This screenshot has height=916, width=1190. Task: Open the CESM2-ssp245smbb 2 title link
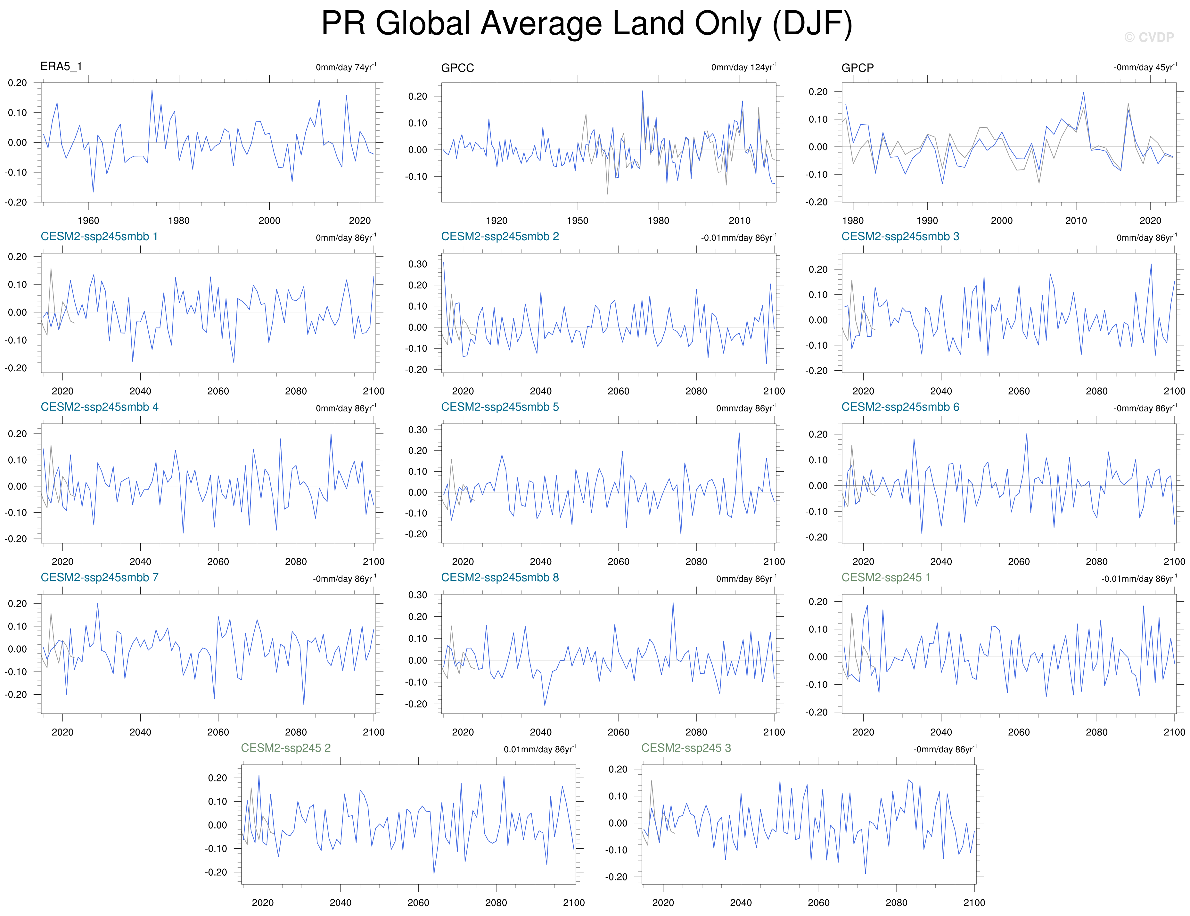[x=500, y=236]
